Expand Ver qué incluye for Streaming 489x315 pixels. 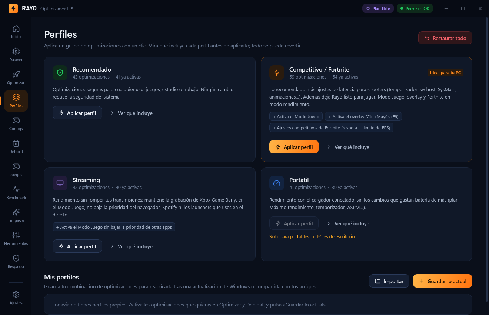click(132, 246)
